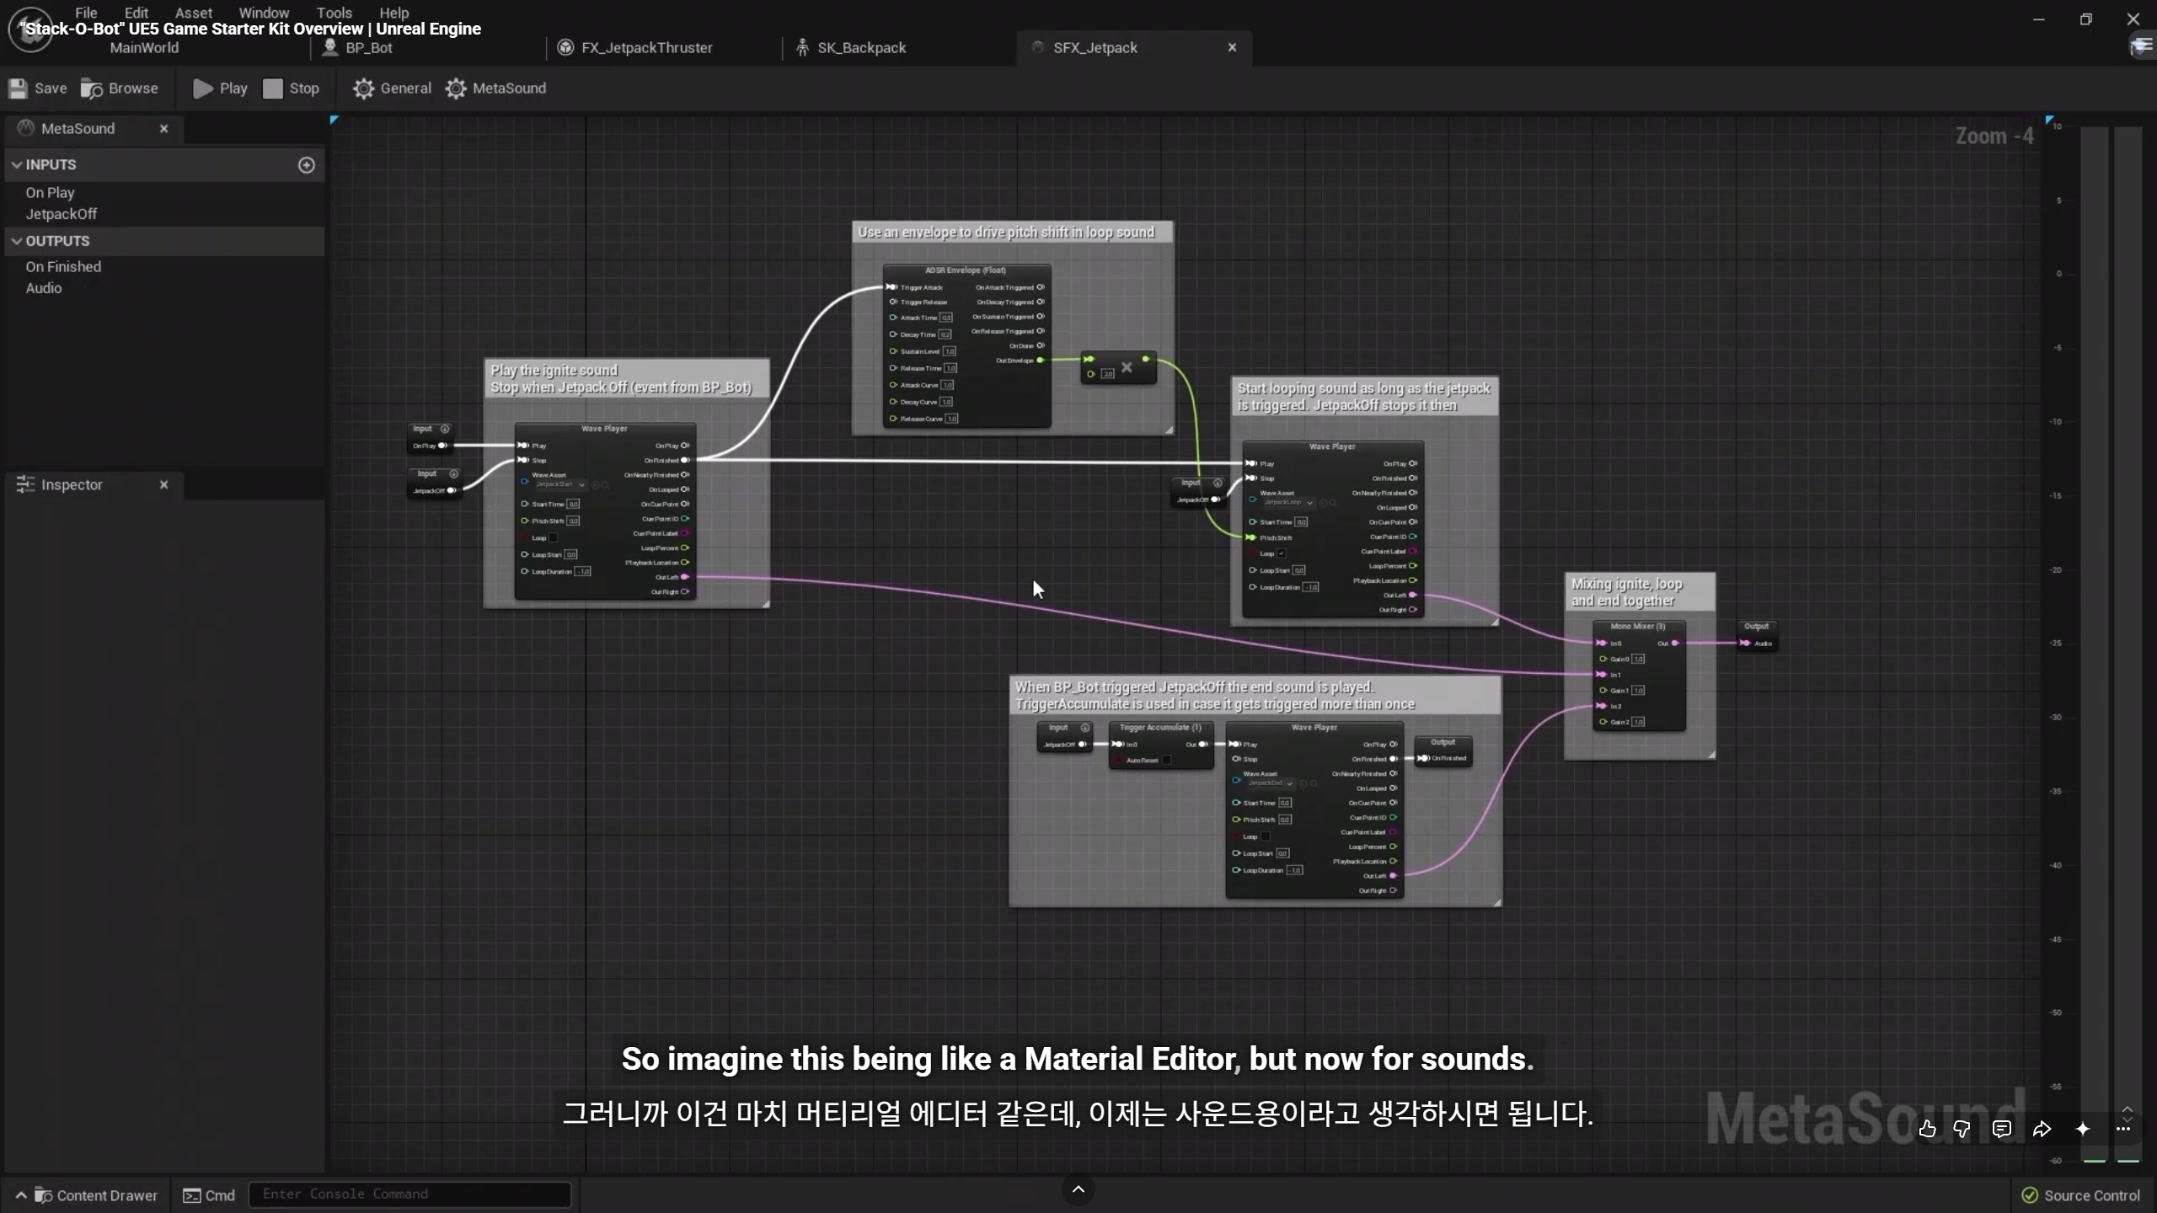
Task: Click the 2.0 value field on multiply node
Action: point(1108,373)
